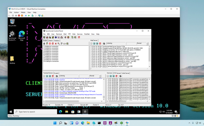Click the sound mute icon in Synchronet's main toolbar
The image size is (204, 126).
coord(65,37)
